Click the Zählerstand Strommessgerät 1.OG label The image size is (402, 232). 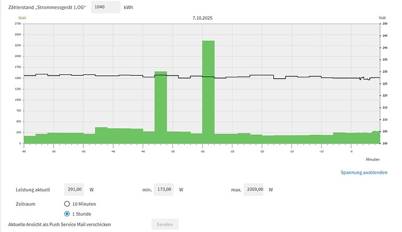pos(47,8)
